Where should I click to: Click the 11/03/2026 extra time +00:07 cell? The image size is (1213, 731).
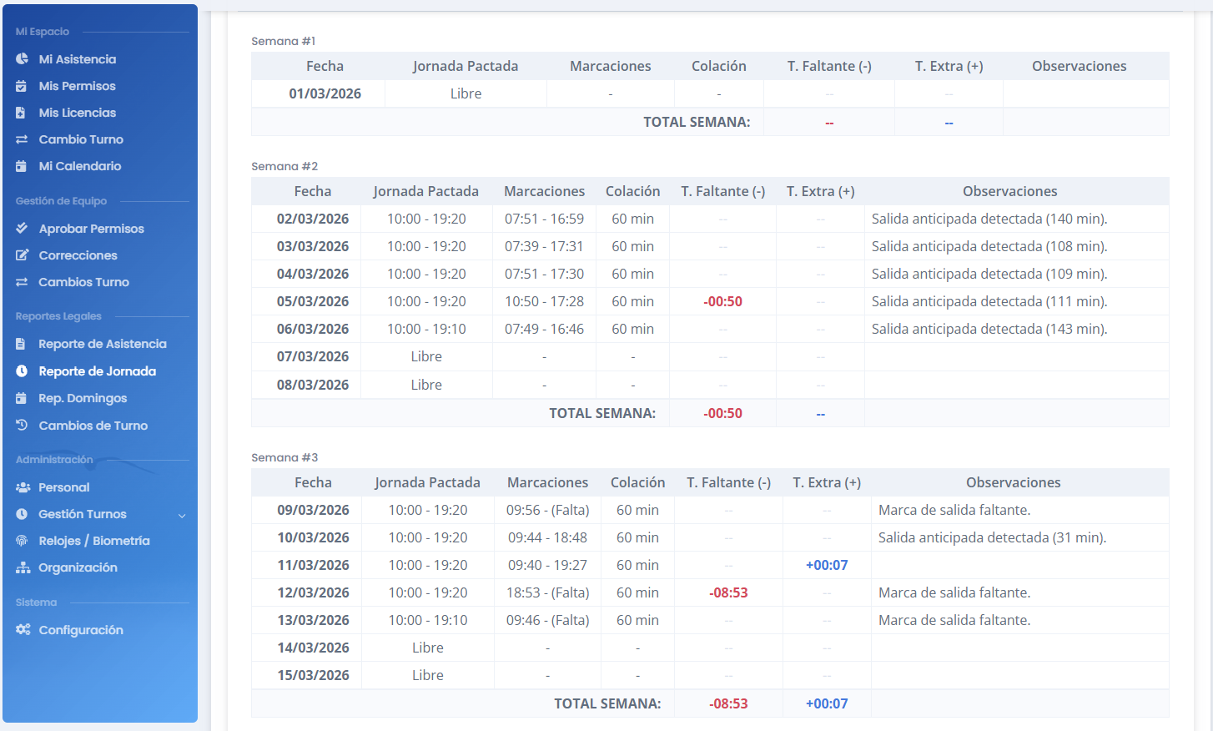coord(826,565)
